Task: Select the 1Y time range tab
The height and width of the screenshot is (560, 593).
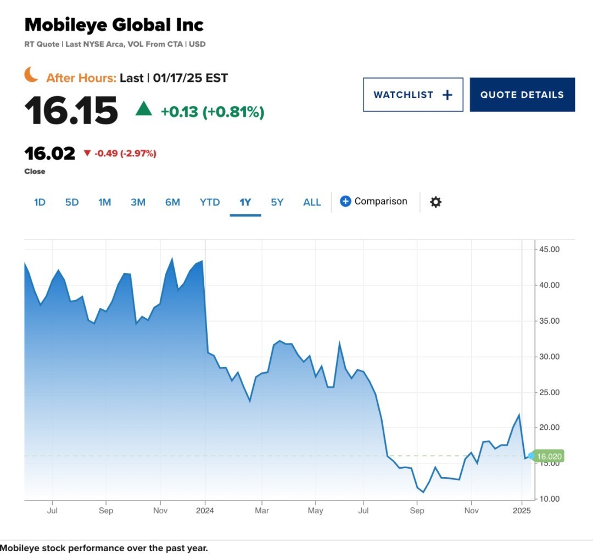Action: pos(245,202)
